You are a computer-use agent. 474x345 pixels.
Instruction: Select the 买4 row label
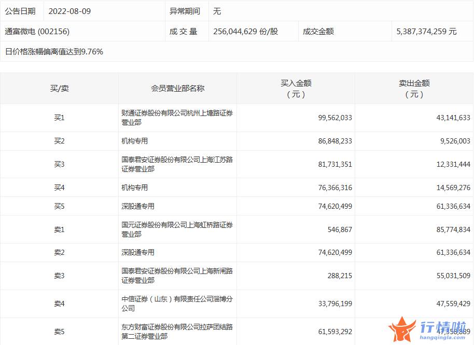pos(59,188)
